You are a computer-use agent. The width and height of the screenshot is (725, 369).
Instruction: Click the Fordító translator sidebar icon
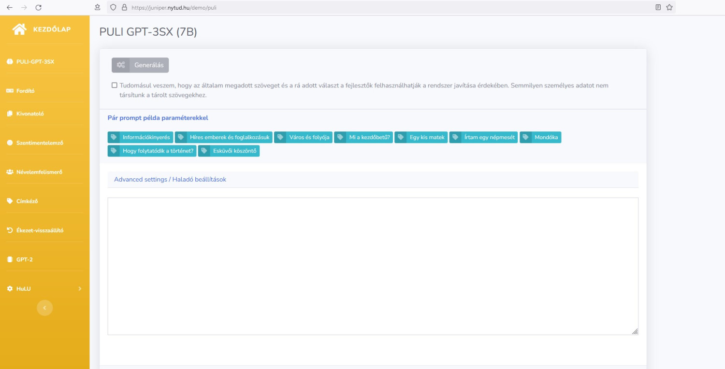pos(10,91)
